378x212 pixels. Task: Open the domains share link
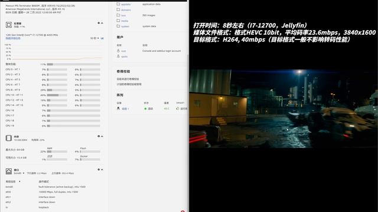pos(126,10)
